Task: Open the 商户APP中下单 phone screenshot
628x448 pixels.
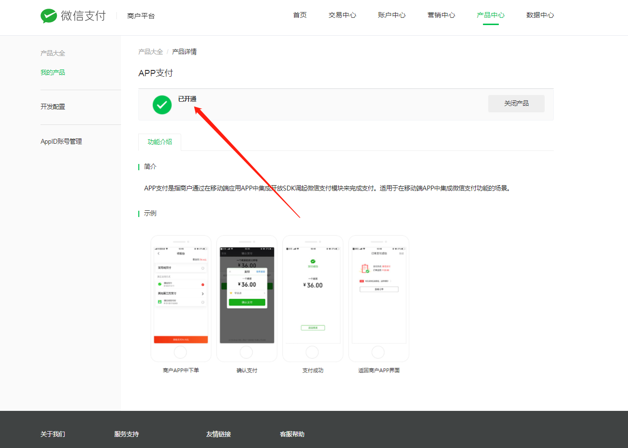Action: (x=181, y=299)
